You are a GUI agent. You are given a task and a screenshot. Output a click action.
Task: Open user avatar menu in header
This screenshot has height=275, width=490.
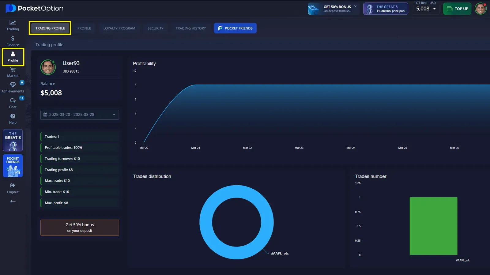(480, 9)
